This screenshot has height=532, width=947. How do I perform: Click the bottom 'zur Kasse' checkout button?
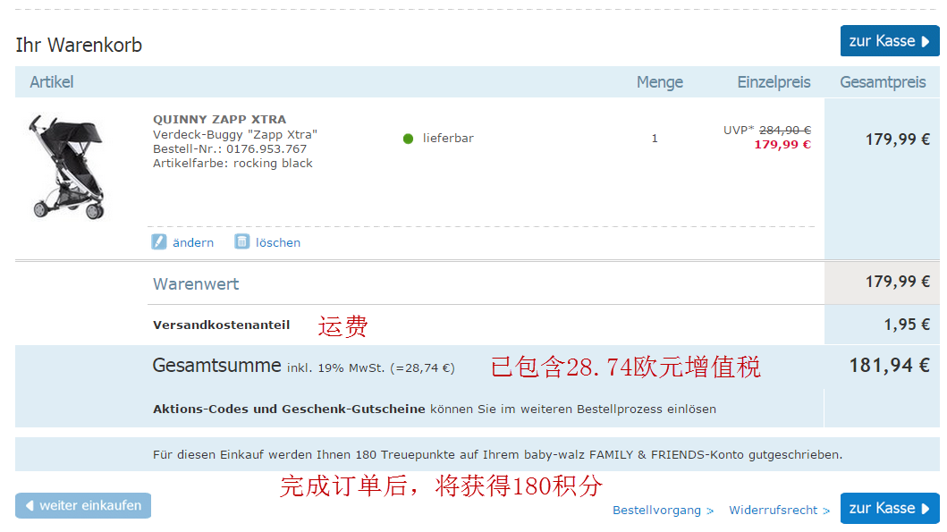click(x=889, y=509)
